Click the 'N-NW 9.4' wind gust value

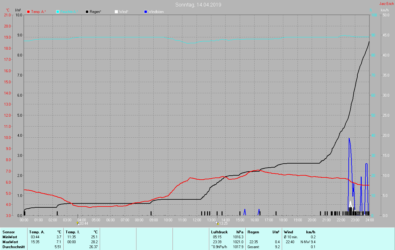coord(308,242)
